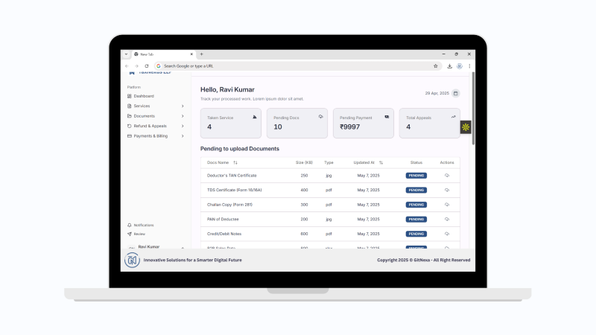Image resolution: width=596 pixels, height=335 pixels.
Task: Click upload icon for PAN of Deductee
Action: (x=447, y=219)
